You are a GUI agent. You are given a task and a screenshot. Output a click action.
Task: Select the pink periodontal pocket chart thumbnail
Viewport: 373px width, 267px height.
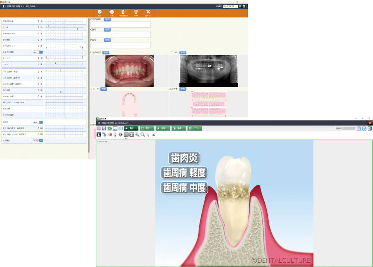(209, 104)
